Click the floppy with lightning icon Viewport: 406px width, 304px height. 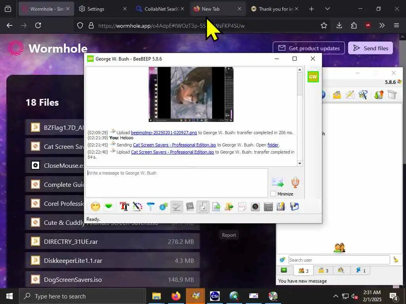click(x=281, y=207)
